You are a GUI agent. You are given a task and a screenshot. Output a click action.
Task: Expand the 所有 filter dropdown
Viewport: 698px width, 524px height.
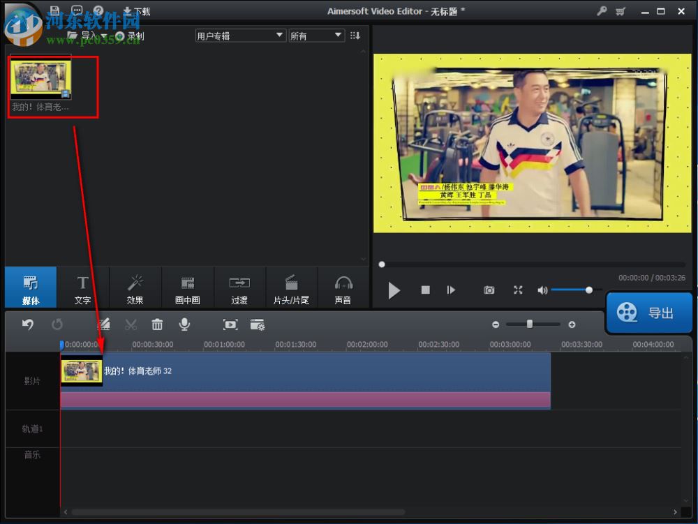[x=316, y=35]
